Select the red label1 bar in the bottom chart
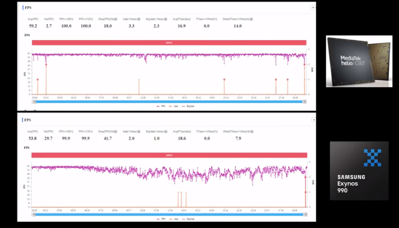 (x=169, y=155)
